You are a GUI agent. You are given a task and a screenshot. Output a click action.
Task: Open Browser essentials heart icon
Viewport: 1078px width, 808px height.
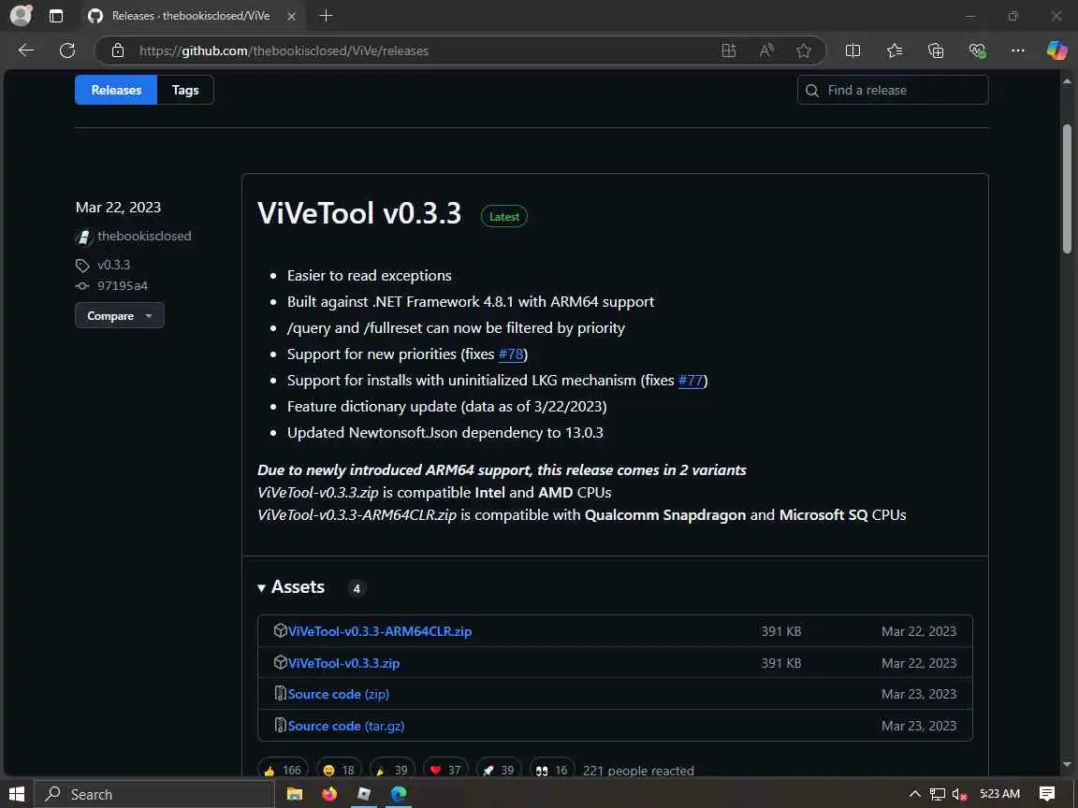(977, 50)
